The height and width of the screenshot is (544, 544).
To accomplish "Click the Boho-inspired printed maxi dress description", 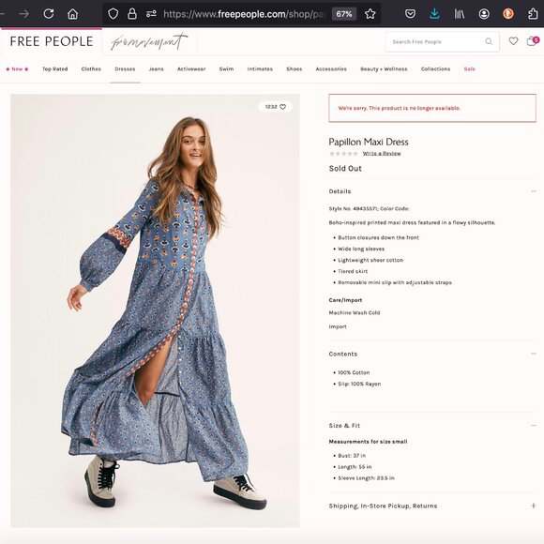I will [412, 222].
